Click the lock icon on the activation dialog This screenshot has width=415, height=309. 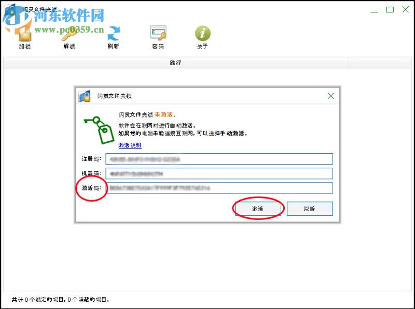[x=85, y=96]
